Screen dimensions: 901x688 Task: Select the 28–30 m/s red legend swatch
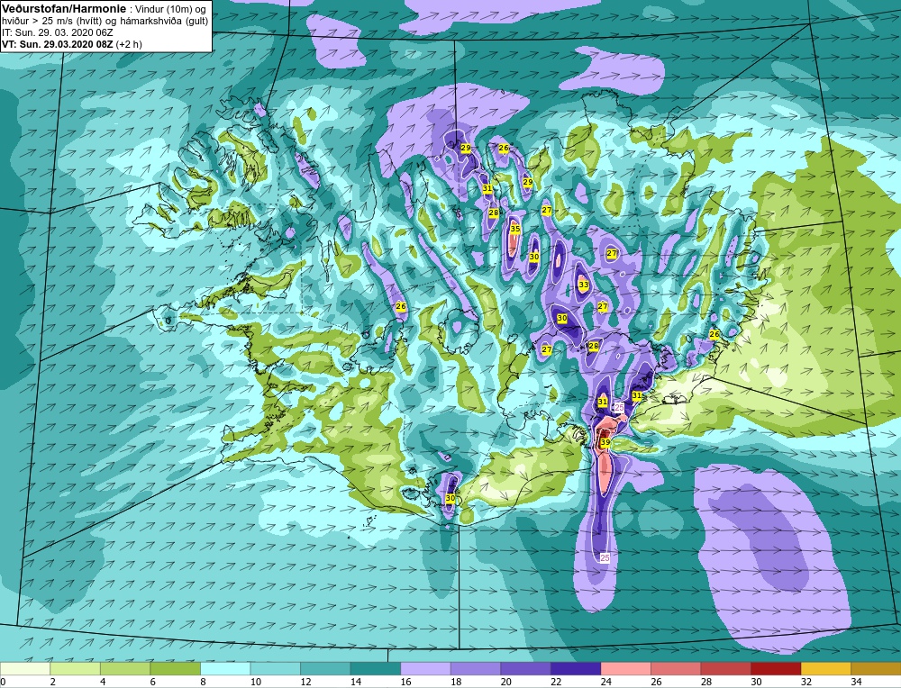[725, 668]
